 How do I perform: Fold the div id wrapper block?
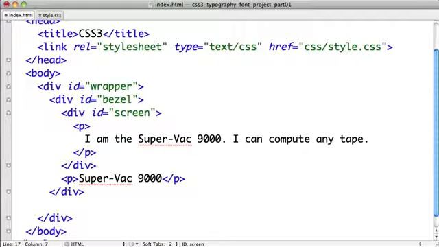pos(8,86)
